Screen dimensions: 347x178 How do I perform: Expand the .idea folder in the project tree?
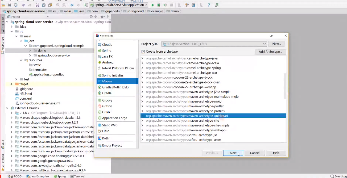click(x=11, y=27)
